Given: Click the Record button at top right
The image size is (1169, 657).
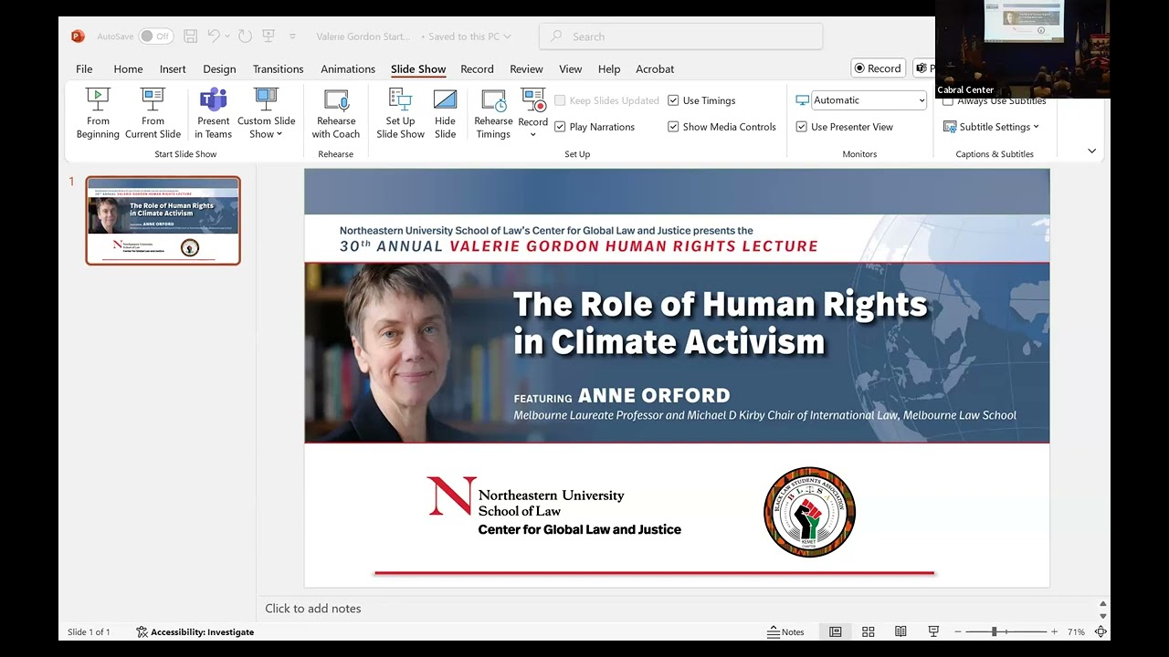Looking at the screenshot, I should [878, 68].
